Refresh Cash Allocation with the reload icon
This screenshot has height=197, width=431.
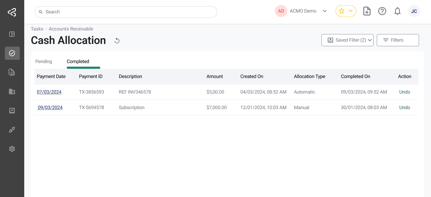click(x=117, y=40)
